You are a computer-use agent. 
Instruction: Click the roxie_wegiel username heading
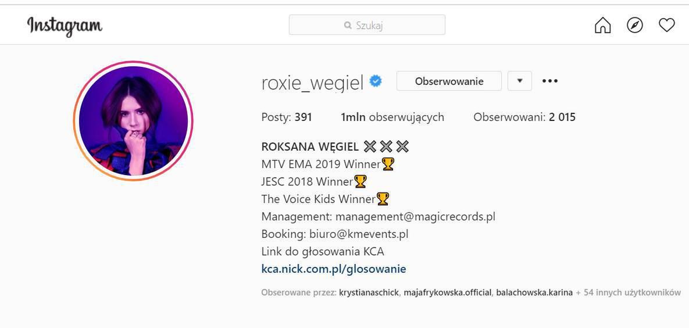pos(312,82)
